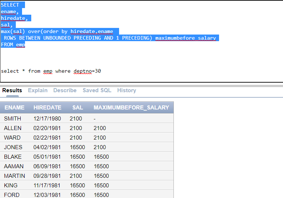Click the MAXIMUMBEFORE_SALARY column header

click(x=131, y=108)
